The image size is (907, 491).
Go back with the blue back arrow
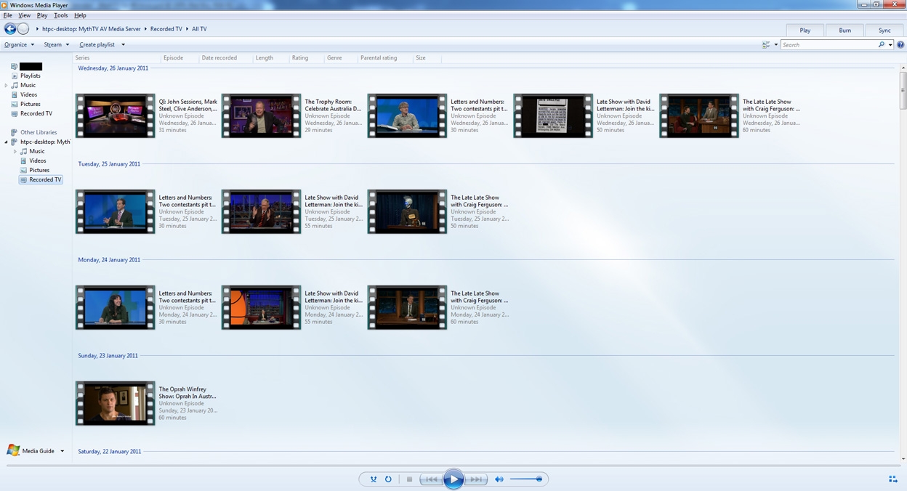10,29
